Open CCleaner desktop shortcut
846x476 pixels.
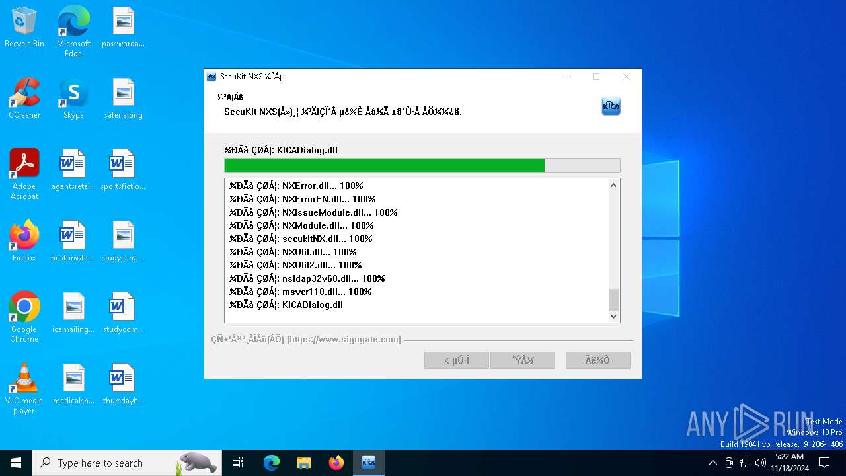24,99
